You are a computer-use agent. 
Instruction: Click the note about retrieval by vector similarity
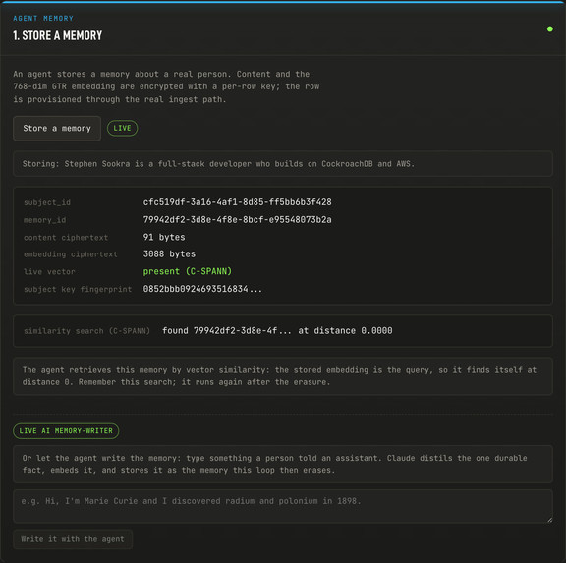tap(283, 376)
